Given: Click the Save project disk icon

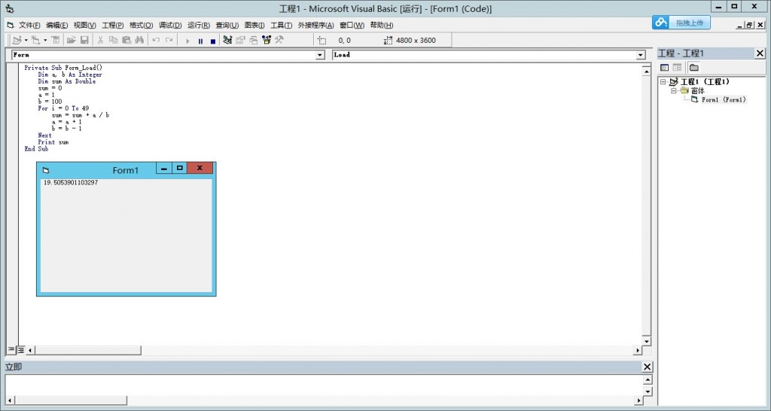Looking at the screenshot, I should (84, 41).
